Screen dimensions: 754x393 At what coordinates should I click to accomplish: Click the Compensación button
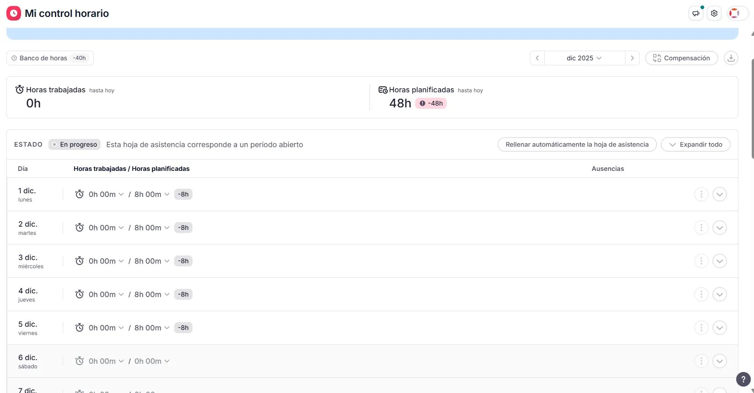(681, 58)
